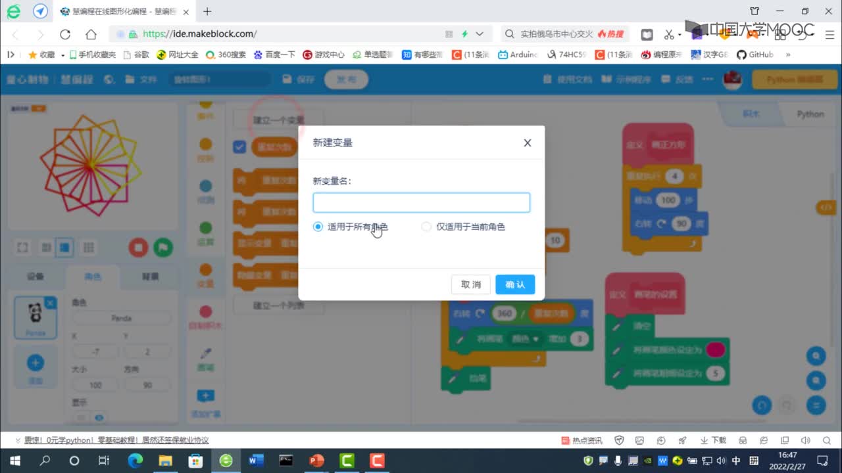842x473 pixels.
Task: Toggle the 重复次数 variable checkbox
Action: tap(239, 146)
